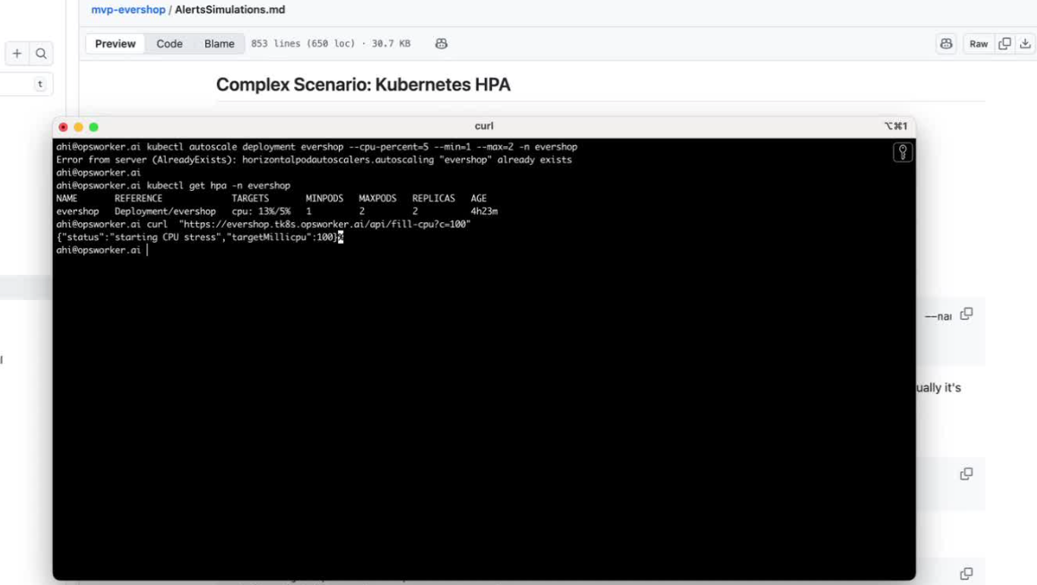Image resolution: width=1037 pixels, height=585 pixels.
Task: Open the Raw file view
Action: point(979,44)
